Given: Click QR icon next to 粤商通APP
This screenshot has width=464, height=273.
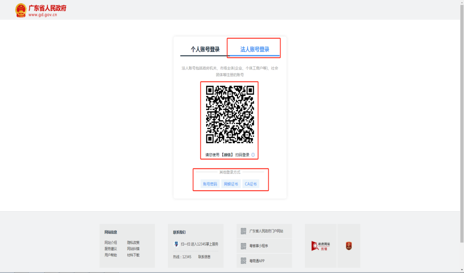Looking at the screenshot, I should [243, 261].
